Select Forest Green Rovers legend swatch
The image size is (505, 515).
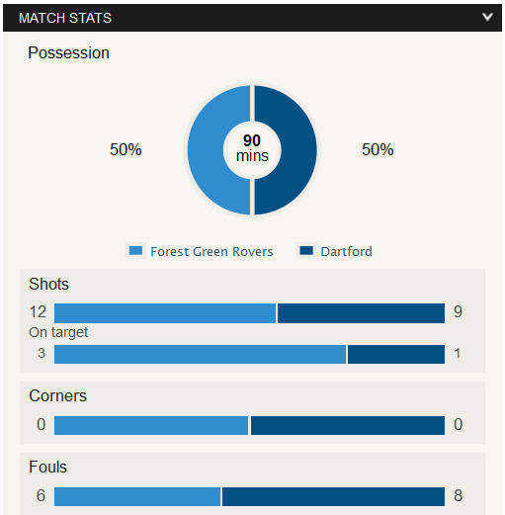coord(135,251)
